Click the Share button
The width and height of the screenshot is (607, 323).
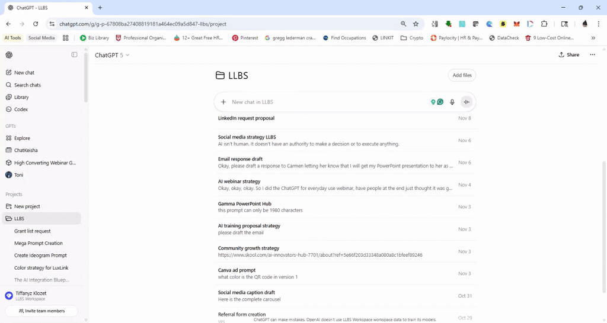(568, 55)
